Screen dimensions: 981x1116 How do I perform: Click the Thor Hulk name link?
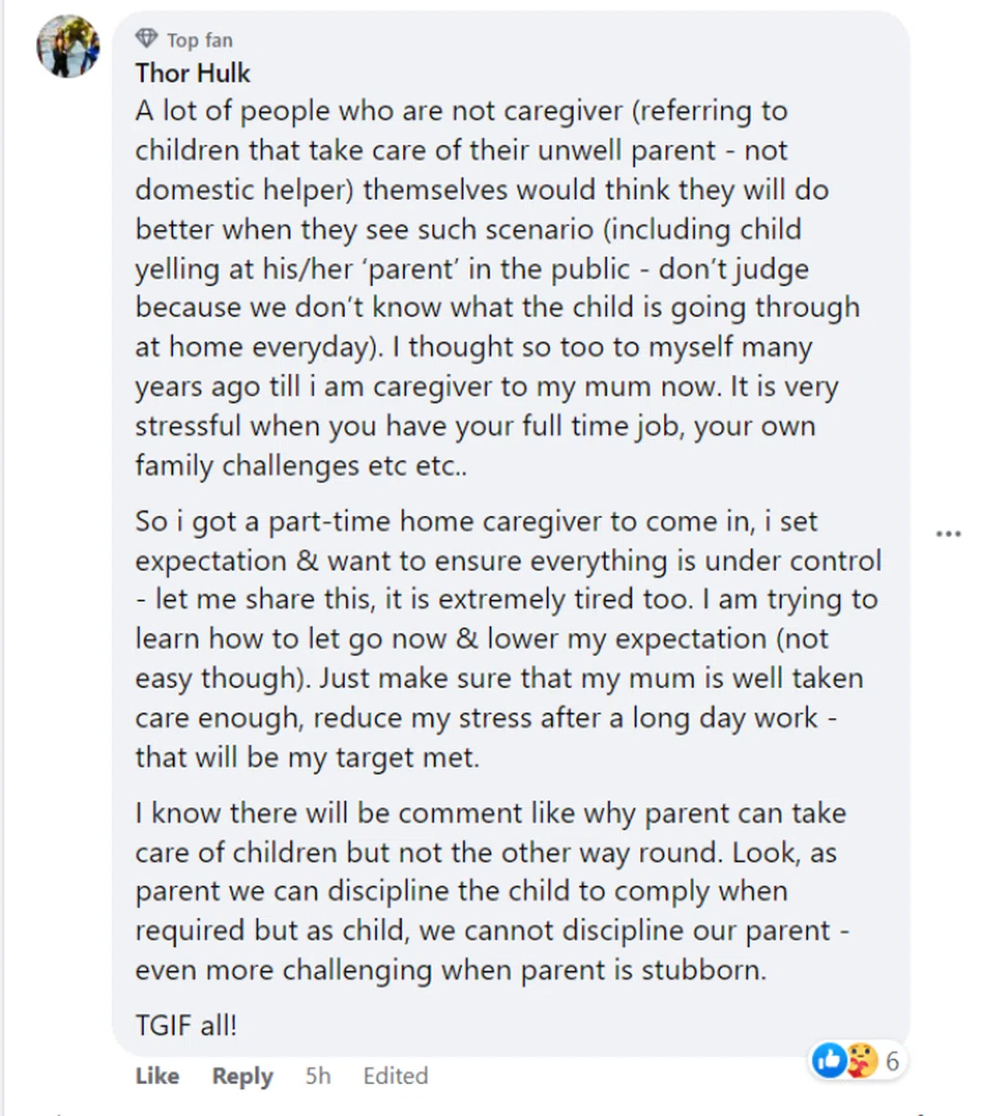pos(193,73)
